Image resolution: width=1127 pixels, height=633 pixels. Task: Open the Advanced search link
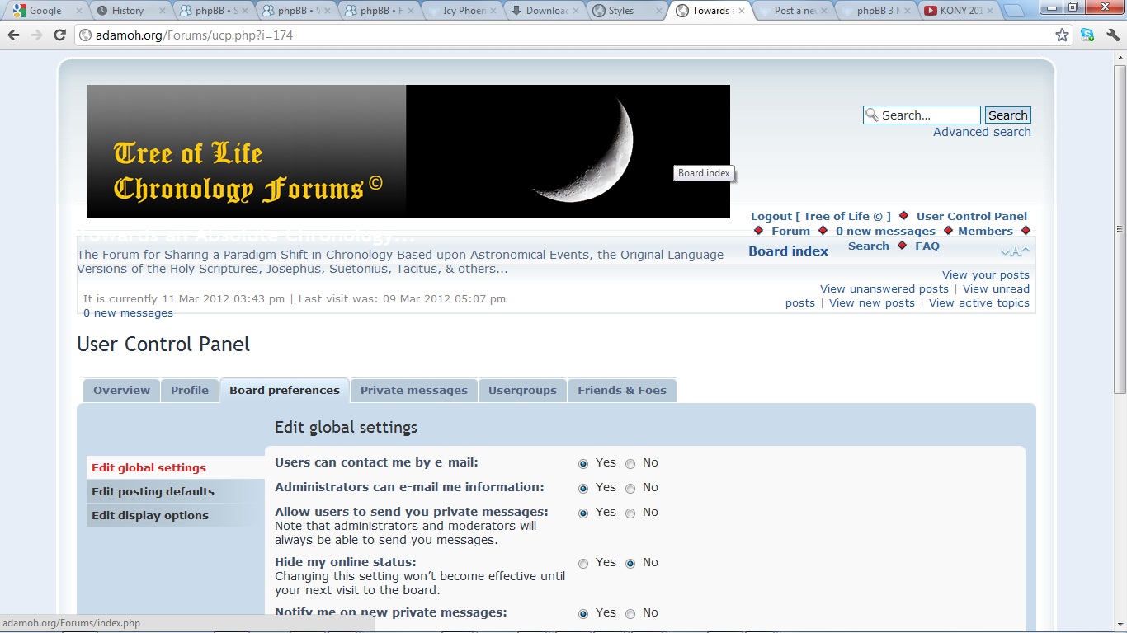[981, 132]
